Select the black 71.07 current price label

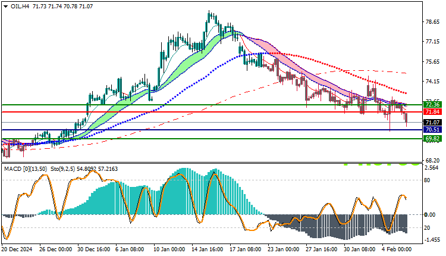pyautogui.click(x=432, y=123)
